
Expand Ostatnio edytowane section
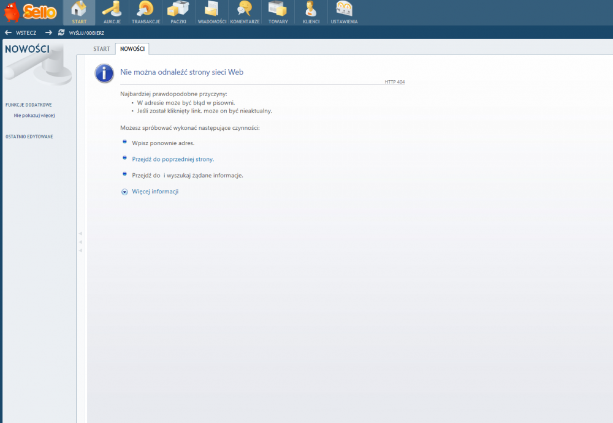point(29,137)
